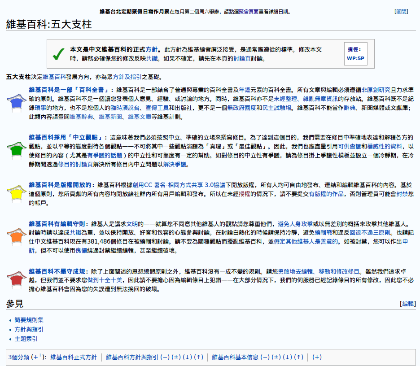Open the 避免人身攻擊 link
Image resolution: width=420 pixels, height=366 pixels.
point(295,224)
